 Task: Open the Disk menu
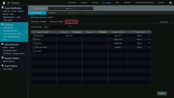(x=117, y=2)
